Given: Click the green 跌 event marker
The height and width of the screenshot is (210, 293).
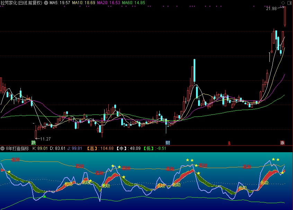Looking at the screenshot, I should (34, 143).
